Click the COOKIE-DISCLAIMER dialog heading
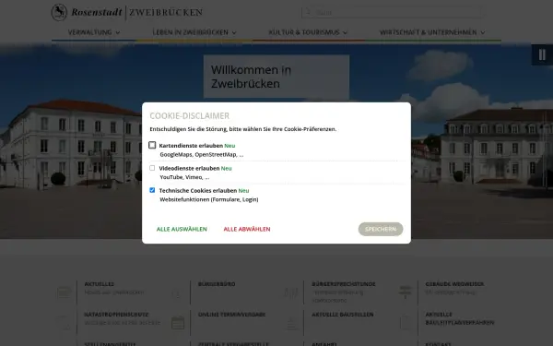Image resolution: width=553 pixels, height=346 pixels. click(189, 116)
